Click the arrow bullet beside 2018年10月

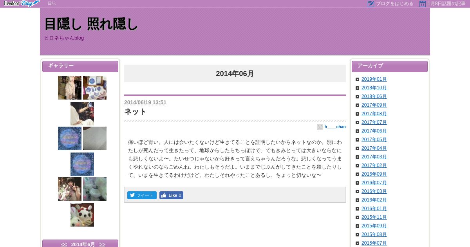pyautogui.click(x=358, y=88)
